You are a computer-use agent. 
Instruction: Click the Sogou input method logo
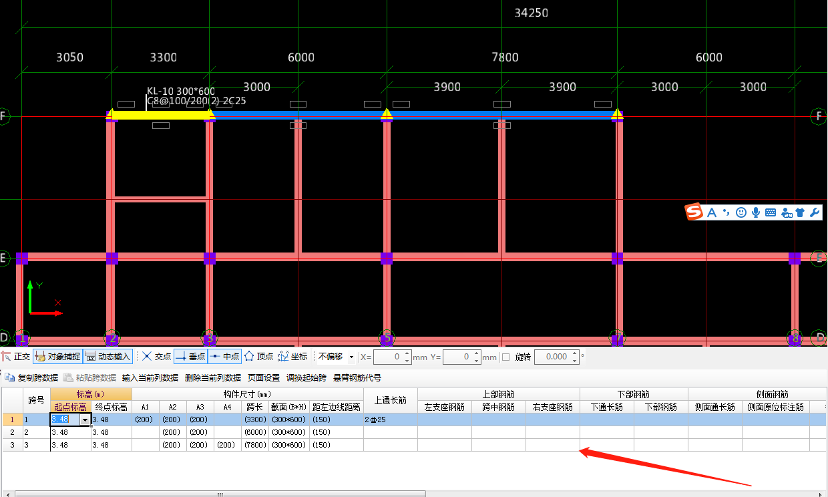coord(695,212)
